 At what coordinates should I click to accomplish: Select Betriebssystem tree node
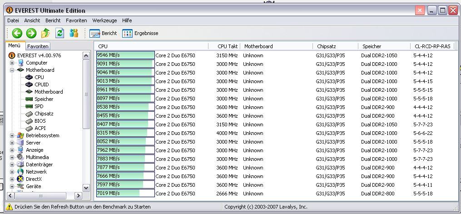43,135
